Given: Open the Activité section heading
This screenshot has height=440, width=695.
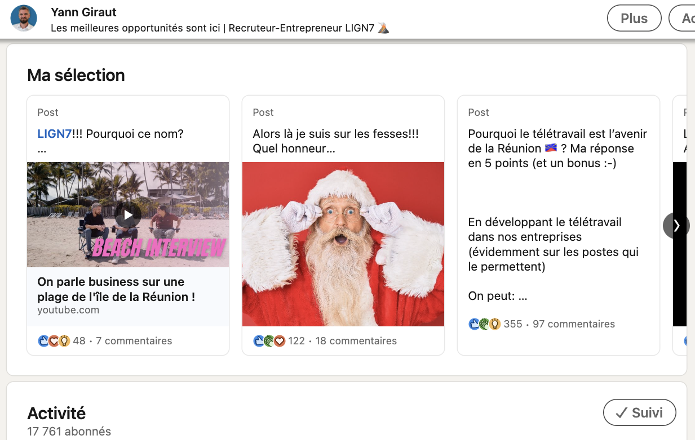Looking at the screenshot, I should 56,413.
